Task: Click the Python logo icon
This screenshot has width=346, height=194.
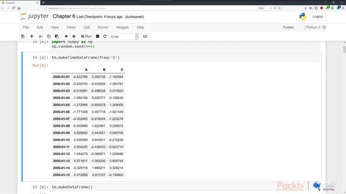Action: (303, 17)
